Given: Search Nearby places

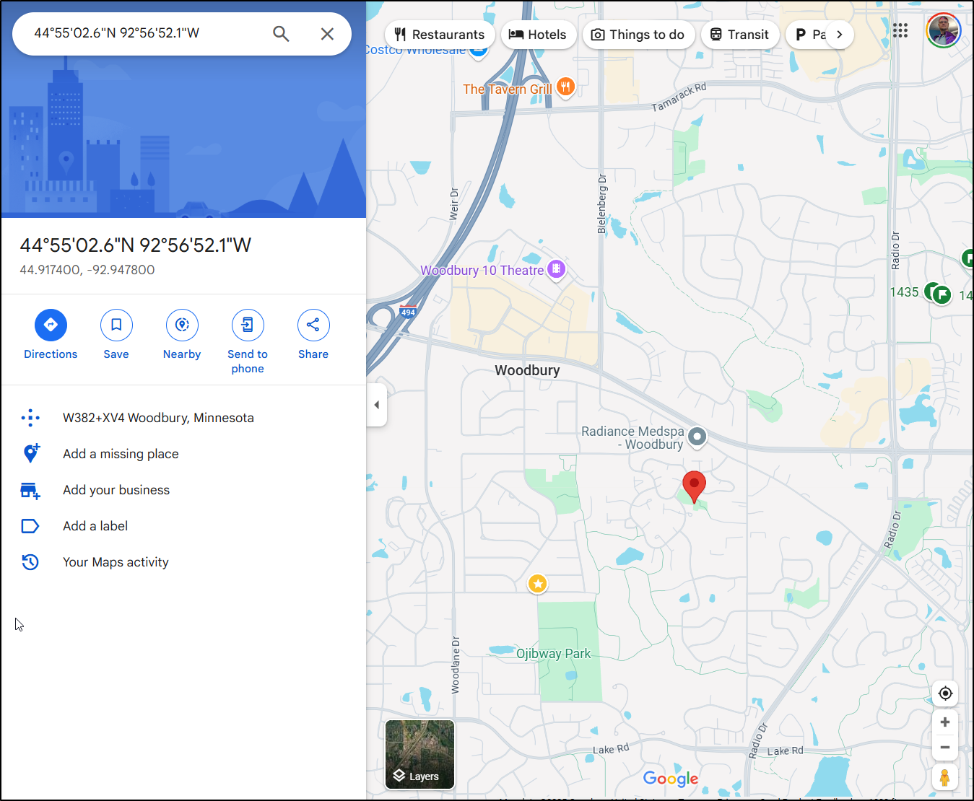Looking at the screenshot, I should (182, 335).
